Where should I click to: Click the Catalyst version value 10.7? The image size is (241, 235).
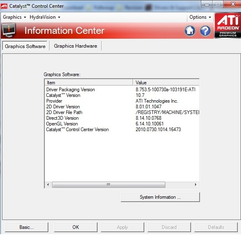(140, 95)
